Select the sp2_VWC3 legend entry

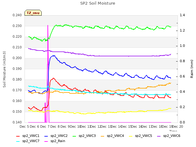point(84,136)
